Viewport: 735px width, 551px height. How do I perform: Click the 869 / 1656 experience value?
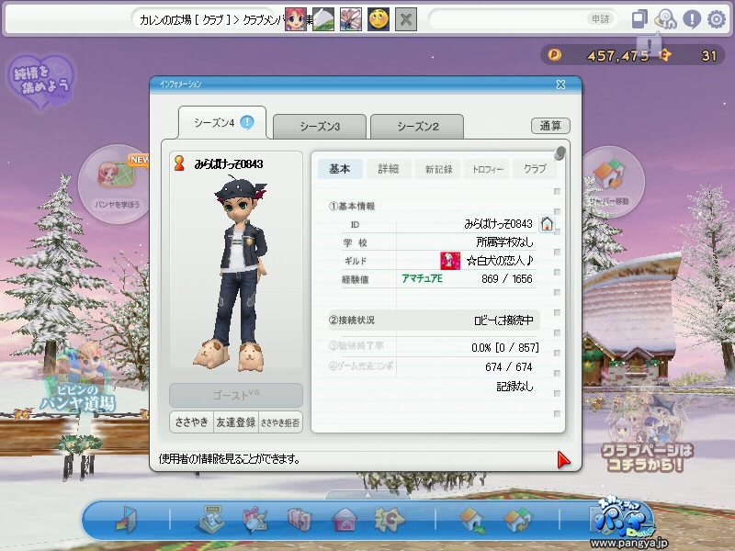[507, 279]
